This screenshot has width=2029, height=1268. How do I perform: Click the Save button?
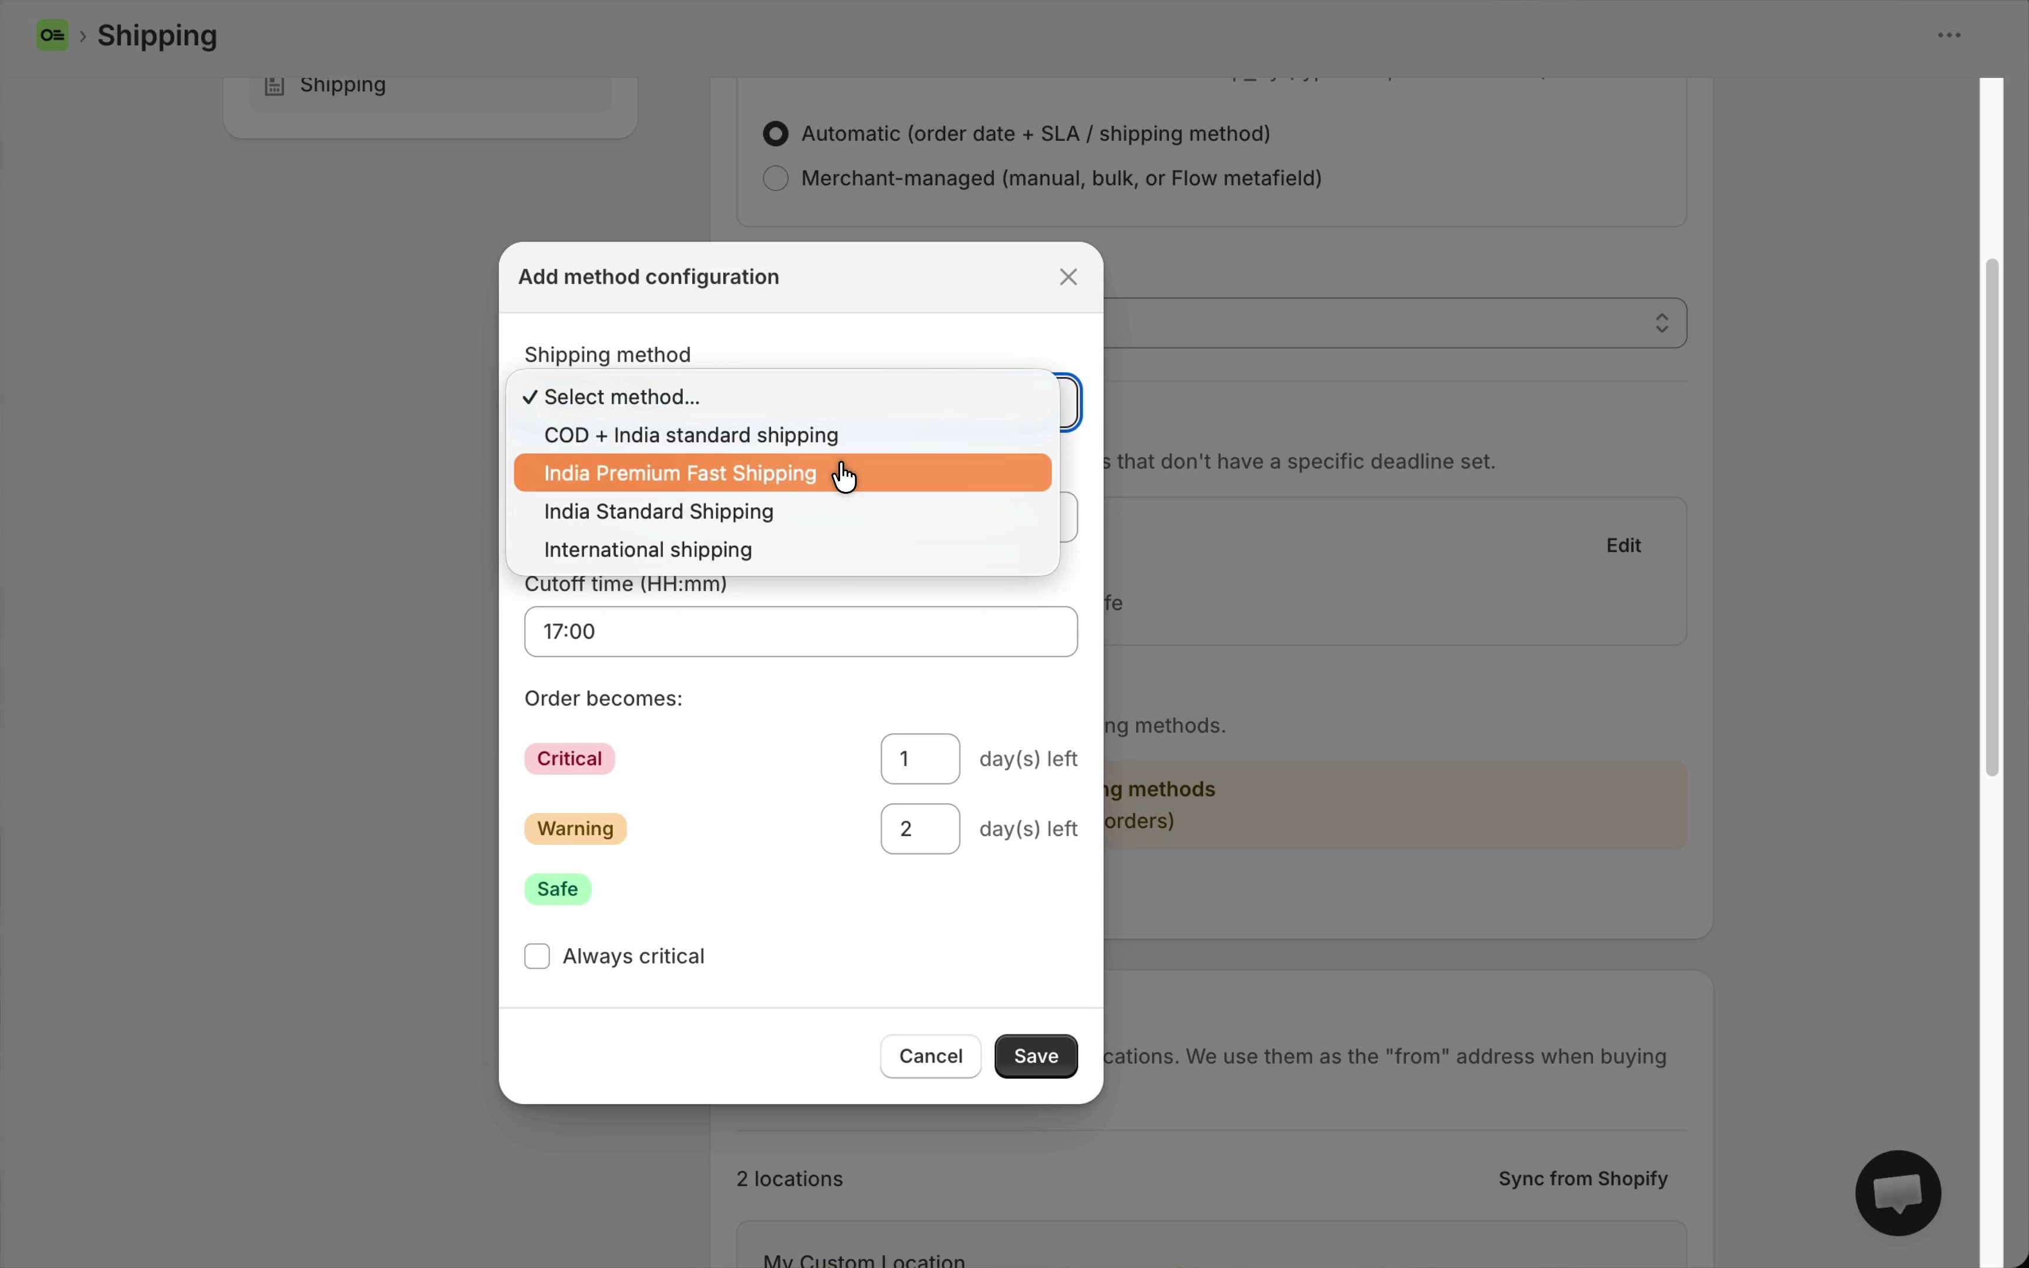pos(1036,1056)
